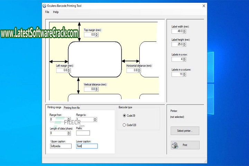Click the Labels in a column field

[177, 74]
